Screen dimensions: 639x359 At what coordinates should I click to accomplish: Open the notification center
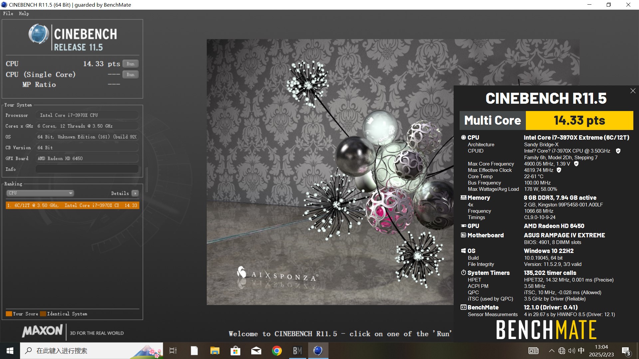(626, 351)
